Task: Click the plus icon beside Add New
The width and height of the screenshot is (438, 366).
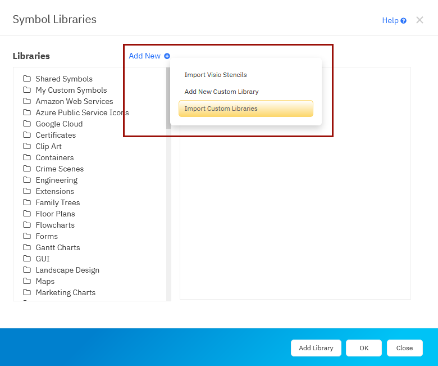Action: click(167, 56)
